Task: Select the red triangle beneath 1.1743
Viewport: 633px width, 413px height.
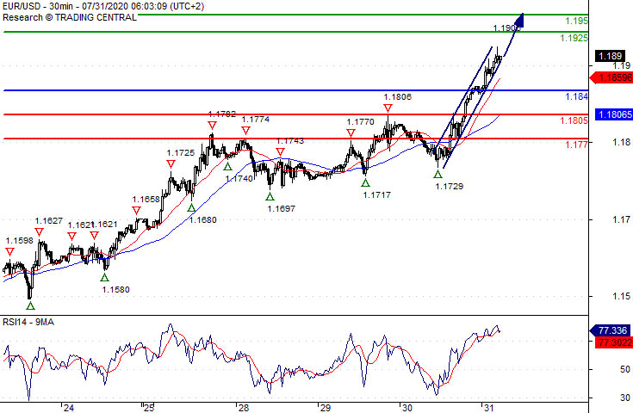Action: coord(280,152)
